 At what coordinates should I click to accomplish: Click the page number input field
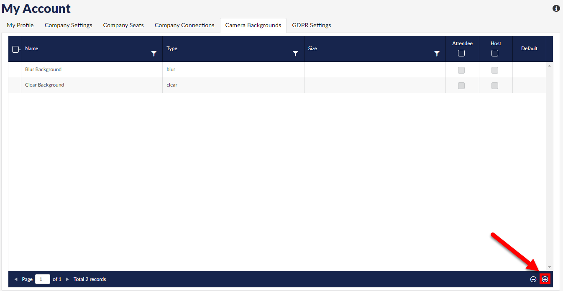click(42, 279)
